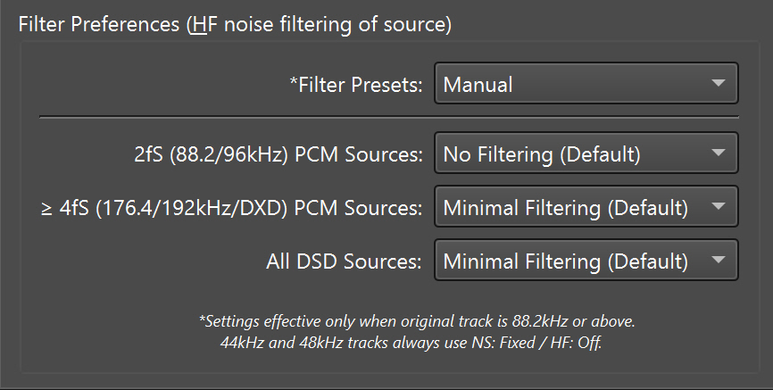Click the 'All DSD Sources:' label
The image size is (773, 390).
click(x=344, y=261)
